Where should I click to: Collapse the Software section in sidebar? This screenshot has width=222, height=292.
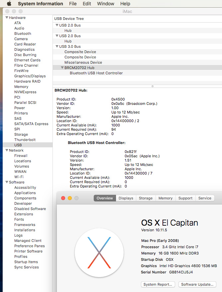[7, 182]
